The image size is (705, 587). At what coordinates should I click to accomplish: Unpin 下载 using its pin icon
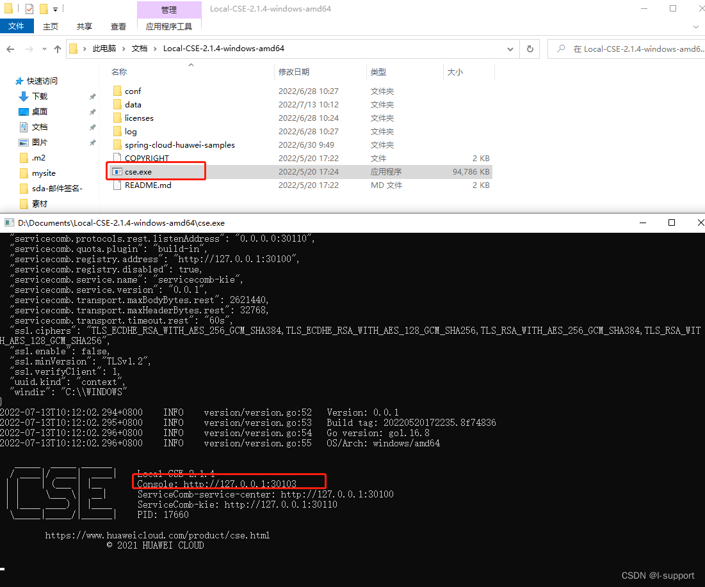point(93,97)
